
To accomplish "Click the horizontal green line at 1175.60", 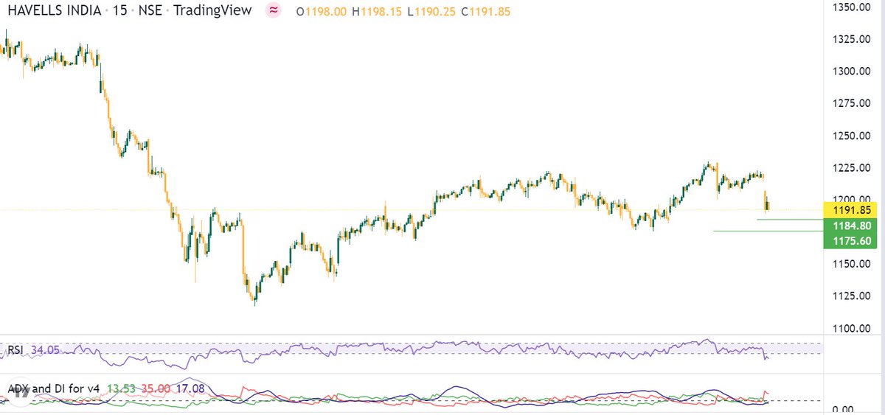I will click(768, 231).
